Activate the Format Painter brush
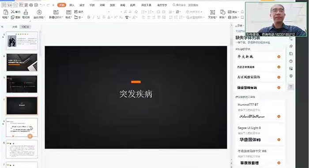This screenshot has width=309, height=168. click(26, 12)
